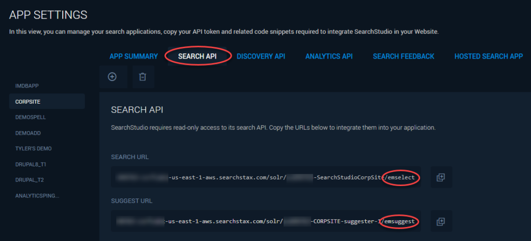Click the add new app plus icon
This screenshot has height=241, width=531.
pyautogui.click(x=112, y=77)
